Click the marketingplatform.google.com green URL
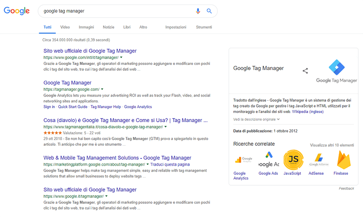This screenshot has width=363, height=217. pyautogui.click(x=94, y=164)
